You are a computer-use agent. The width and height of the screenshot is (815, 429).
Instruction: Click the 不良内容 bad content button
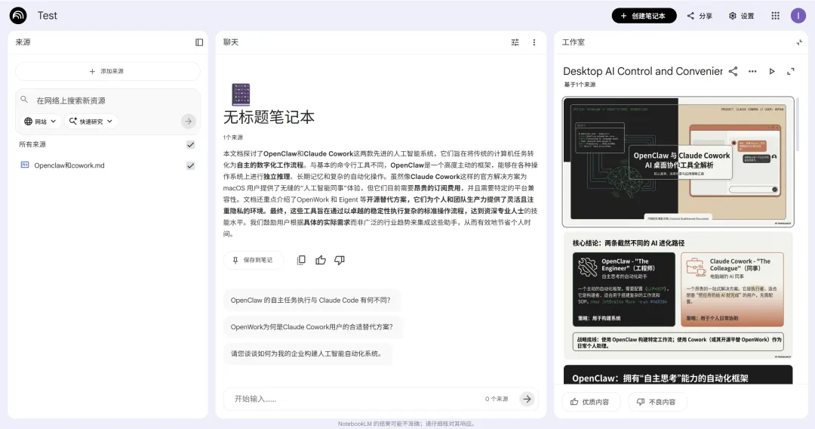(657, 402)
